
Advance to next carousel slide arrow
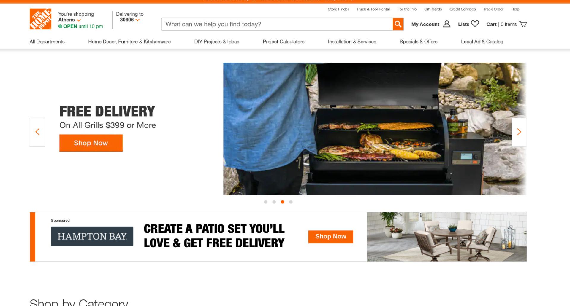tap(519, 132)
